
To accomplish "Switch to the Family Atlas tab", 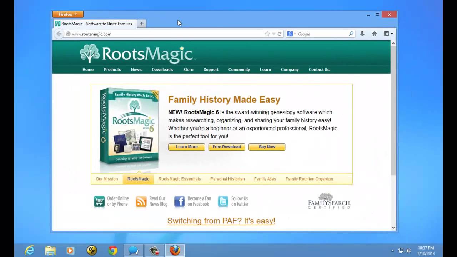I will (265, 179).
